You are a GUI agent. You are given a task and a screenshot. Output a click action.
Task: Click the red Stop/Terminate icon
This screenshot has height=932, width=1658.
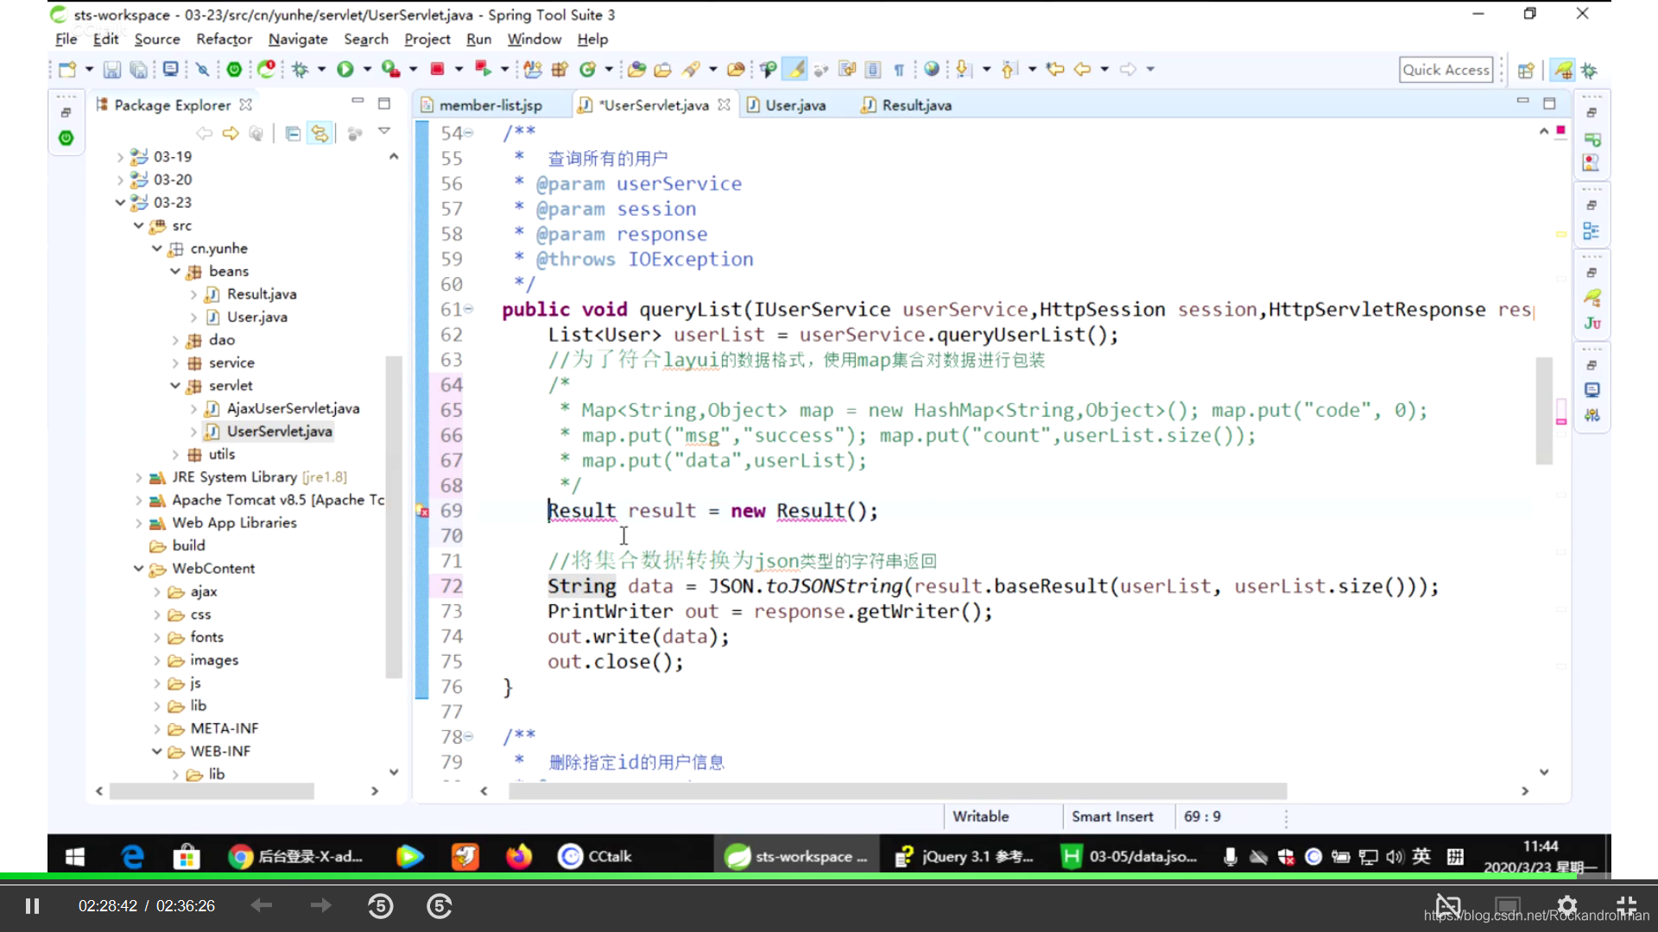[438, 70]
